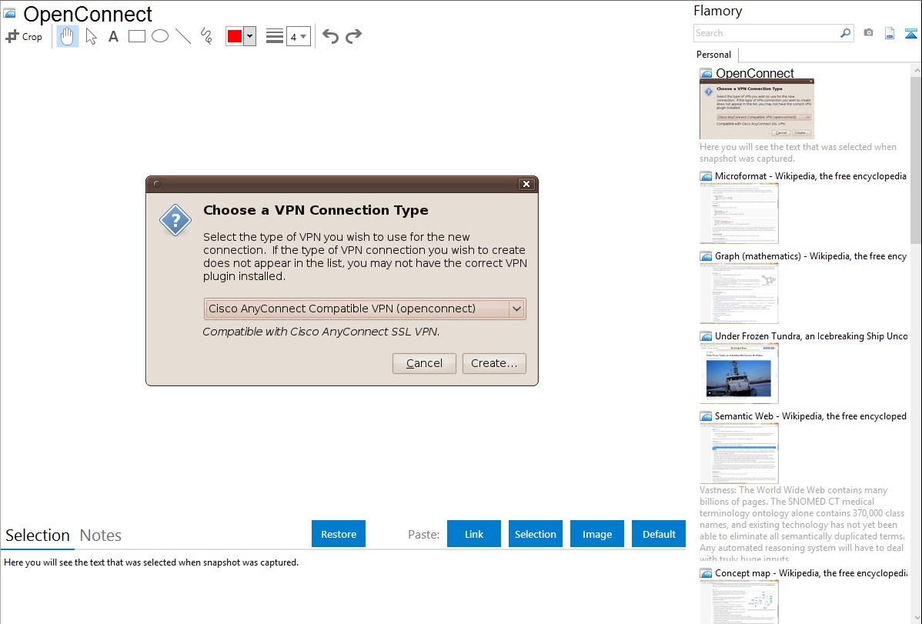Click the icon beside Graph (mathematics) title
The image size is (922, 624).
pyautogui.click(x=706, y=256)
